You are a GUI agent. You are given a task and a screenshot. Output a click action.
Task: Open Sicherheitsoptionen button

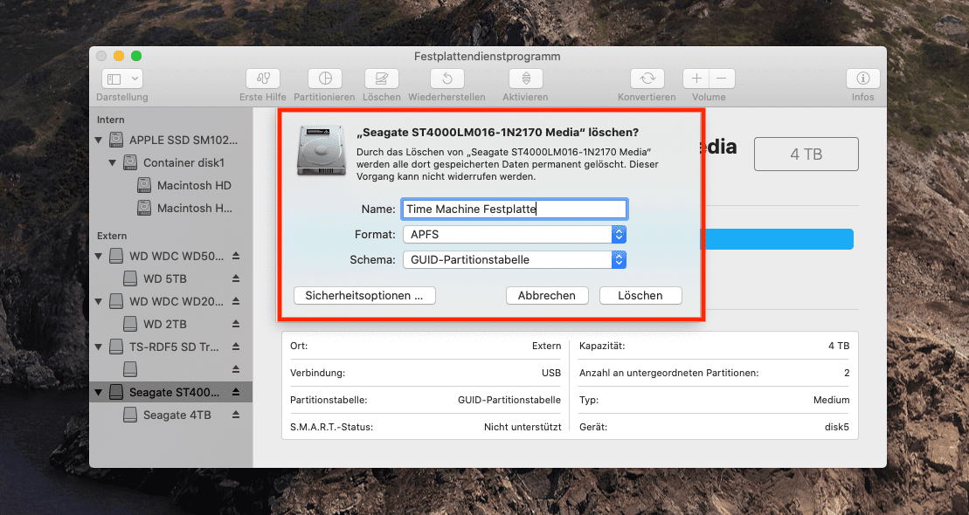[x=364, y=295]
